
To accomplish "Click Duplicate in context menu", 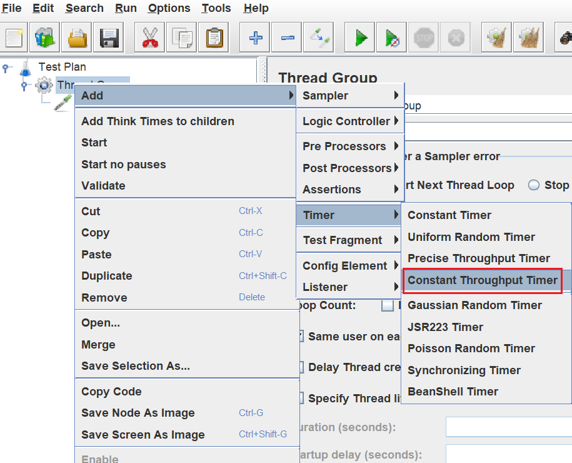I will 185,276.
